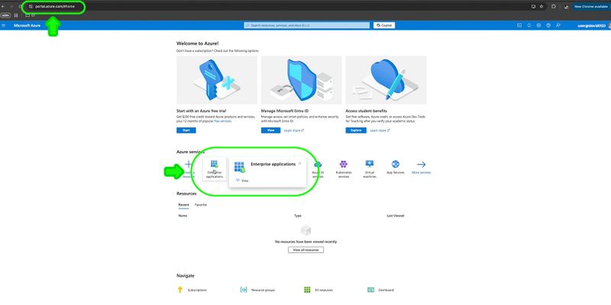Switch to the Recent resources tab
This screenshot has height=305, width=611.
[x=183, y=204]
